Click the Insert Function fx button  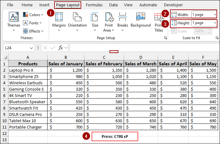click(61, 48)
